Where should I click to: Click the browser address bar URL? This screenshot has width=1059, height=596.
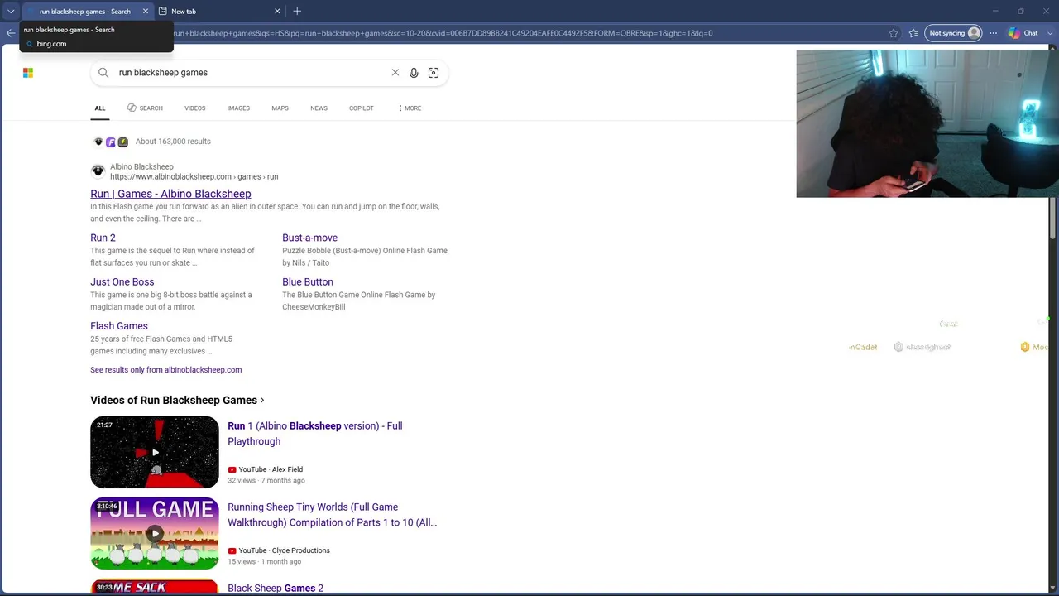coord(443,33)
